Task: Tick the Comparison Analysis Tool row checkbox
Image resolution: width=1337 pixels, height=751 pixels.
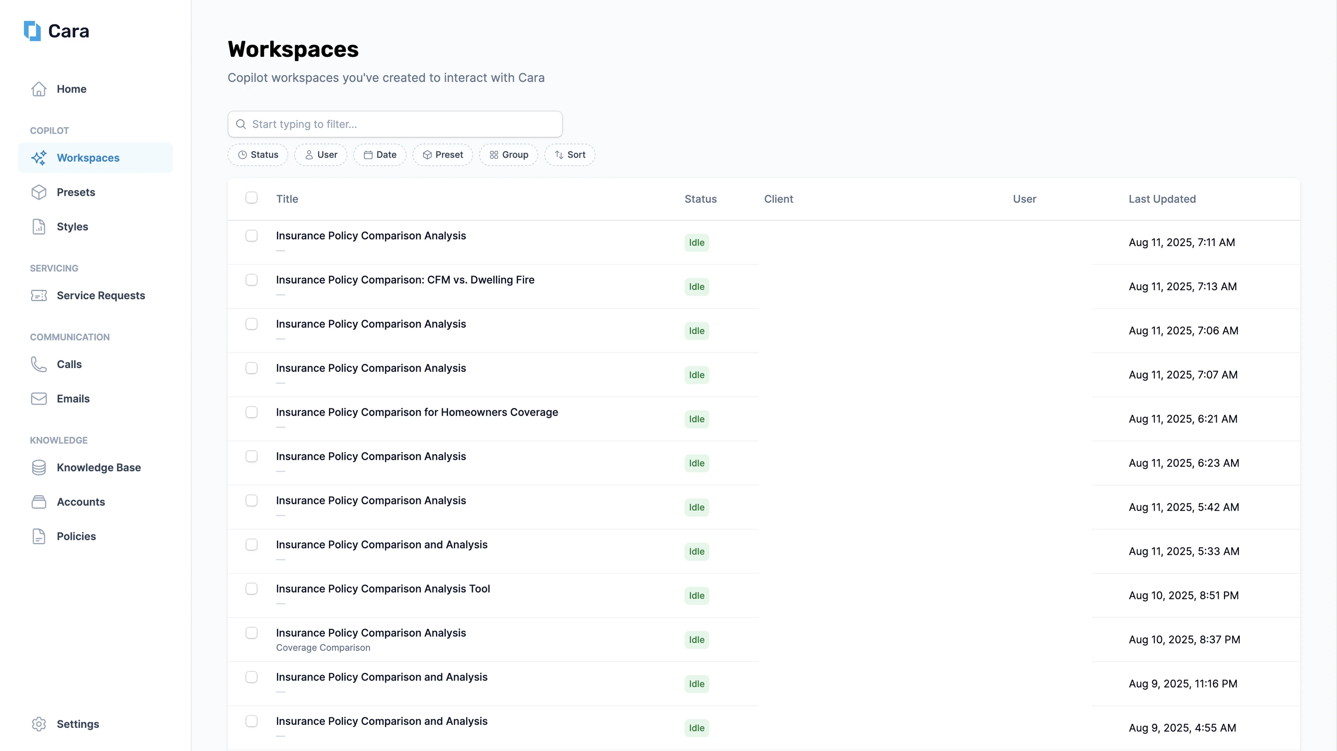Action: coord(251,589)
